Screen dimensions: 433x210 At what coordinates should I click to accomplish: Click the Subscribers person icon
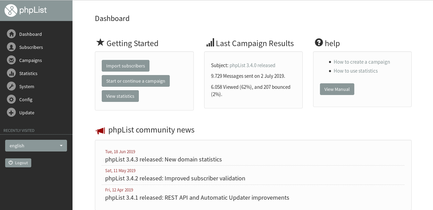tap(11, 47)
